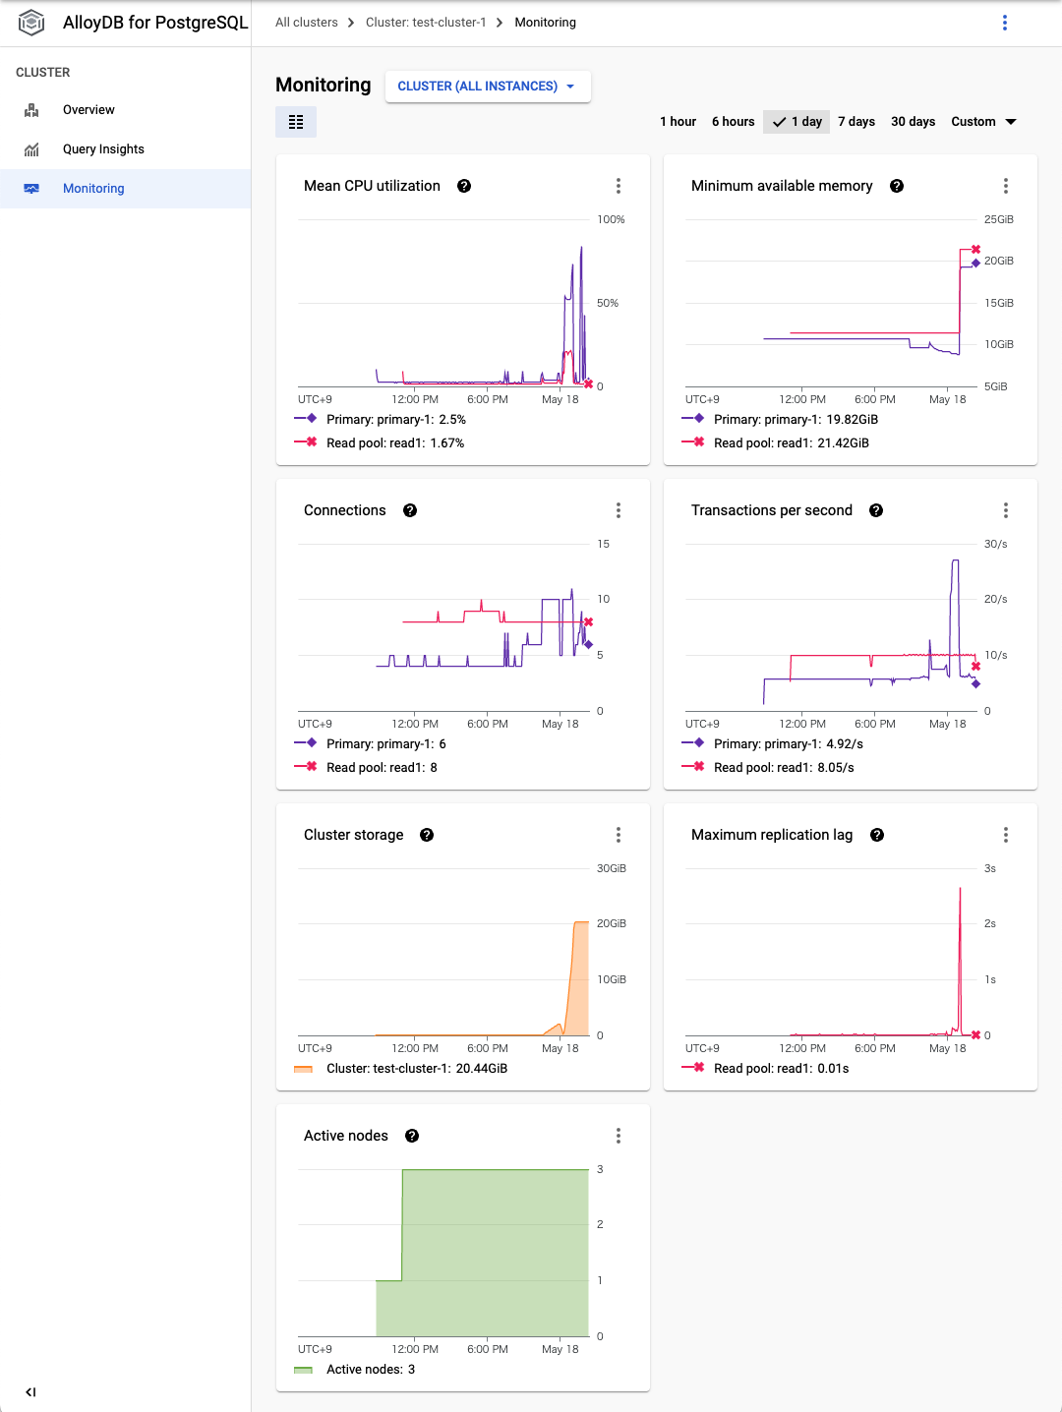Image resolution: width=1062 pixels, height=1412 pixels.
Task: Click the AlloyDB for PostgreSQL logo icon
Action: click(30, 22)
